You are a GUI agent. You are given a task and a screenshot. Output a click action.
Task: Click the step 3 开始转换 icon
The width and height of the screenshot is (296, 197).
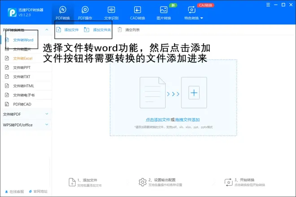pos(228,182)
